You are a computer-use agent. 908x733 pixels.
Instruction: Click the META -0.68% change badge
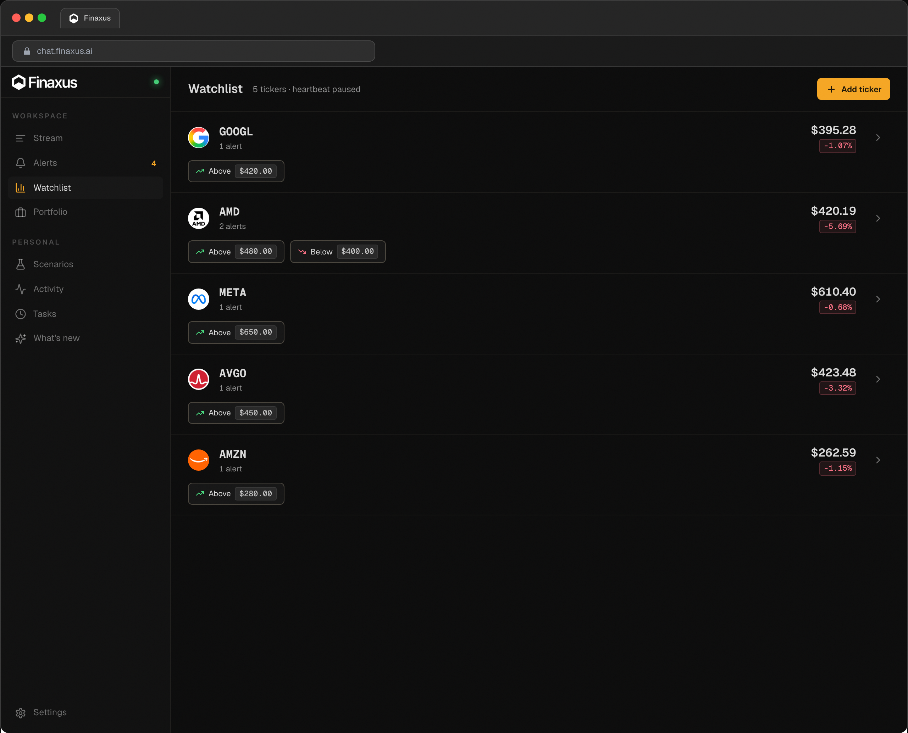pos(838,307)
